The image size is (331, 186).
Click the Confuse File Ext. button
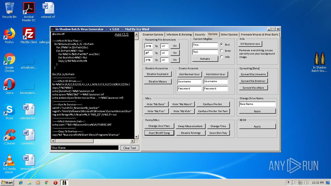pos(213,104)
